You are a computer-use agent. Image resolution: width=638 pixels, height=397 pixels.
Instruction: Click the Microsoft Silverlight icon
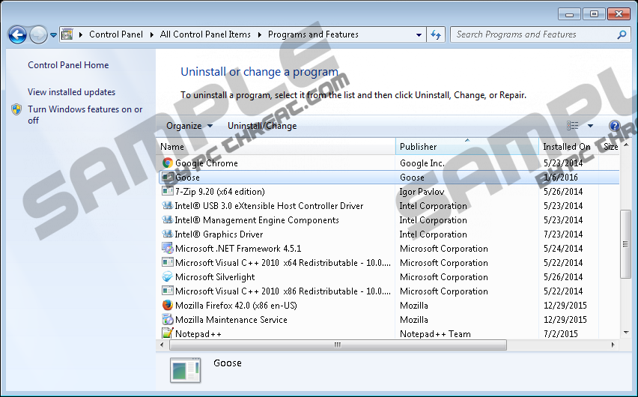coord(168,277)
